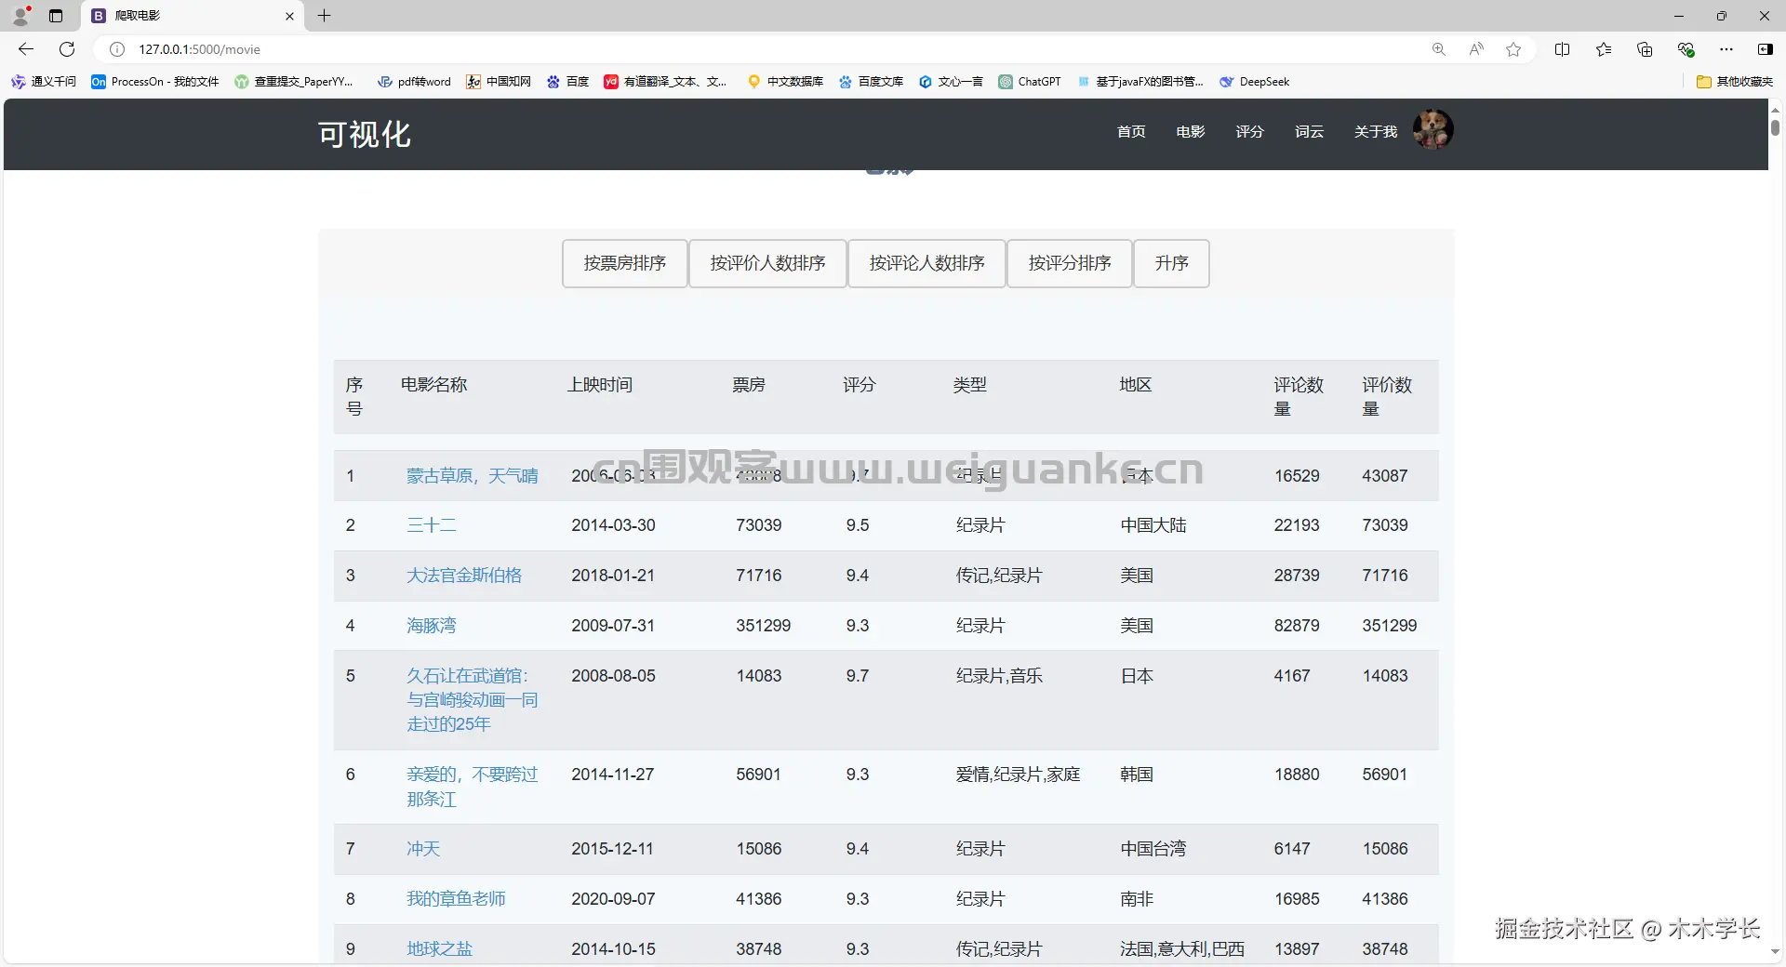Open the 有道翻译 bookmark

[665, 82]
